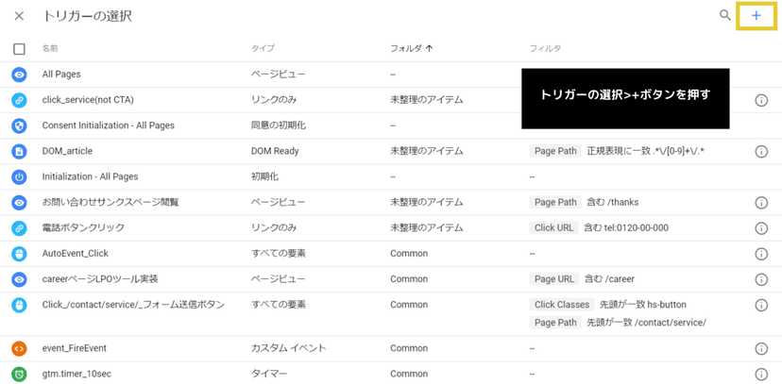Select the gtm.timer_10sec trigger
The width and height of the screenshot is (782, 384).
click(76, 374)
